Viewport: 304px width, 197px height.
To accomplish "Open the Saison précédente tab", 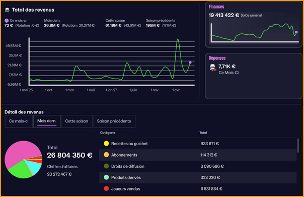I will (114, 121).
